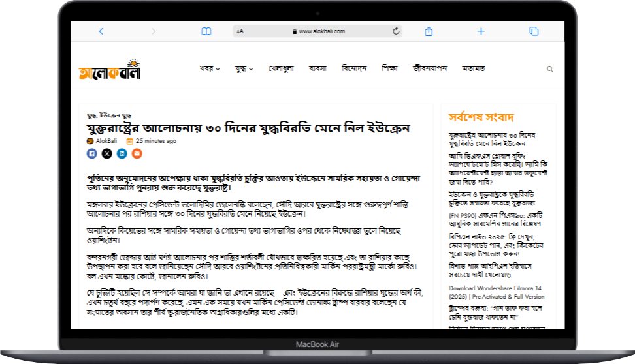Viewport: 635px width, 364px height.
Task: Share article via email icon
Action: click(137, 153)
